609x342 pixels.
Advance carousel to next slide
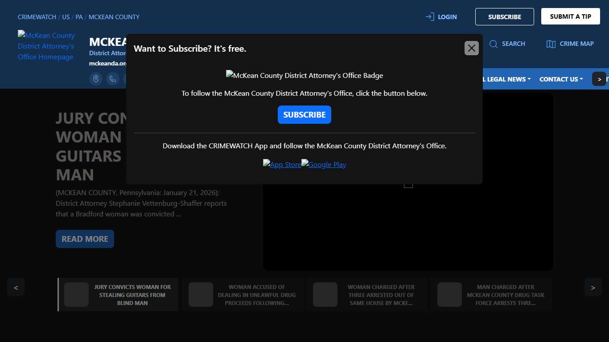click(593, 287)
